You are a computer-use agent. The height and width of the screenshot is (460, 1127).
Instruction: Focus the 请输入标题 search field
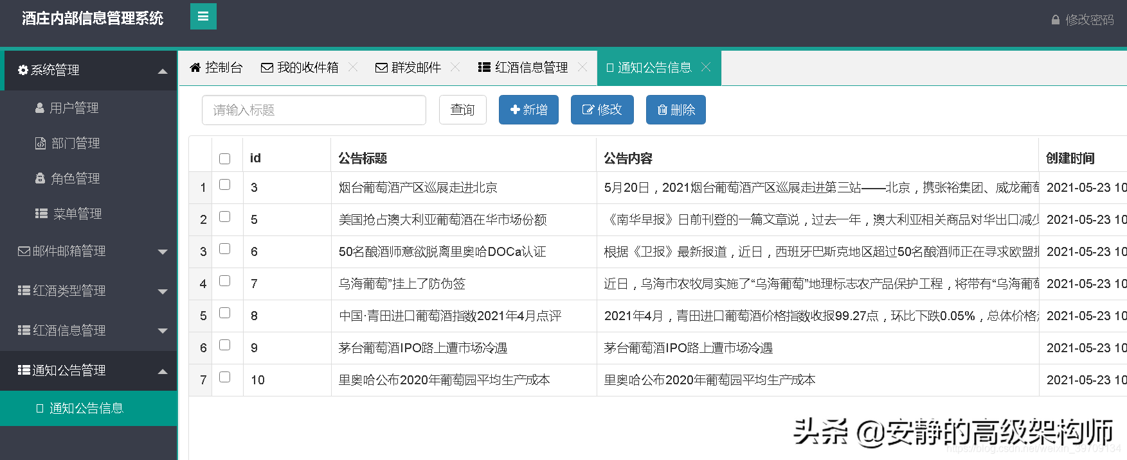click(x=314, y=110)
